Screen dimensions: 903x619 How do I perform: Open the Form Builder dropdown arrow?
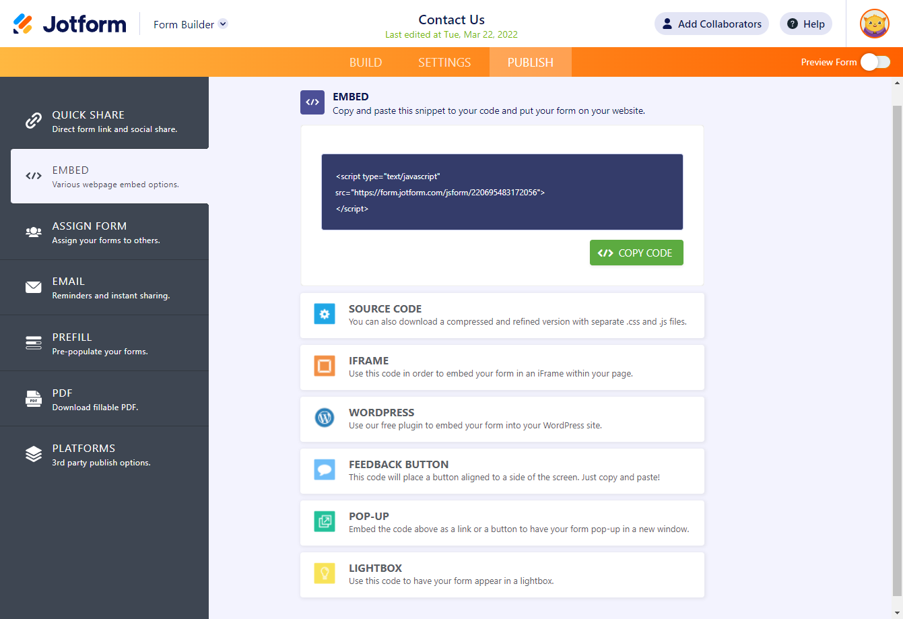coord(223,24)
